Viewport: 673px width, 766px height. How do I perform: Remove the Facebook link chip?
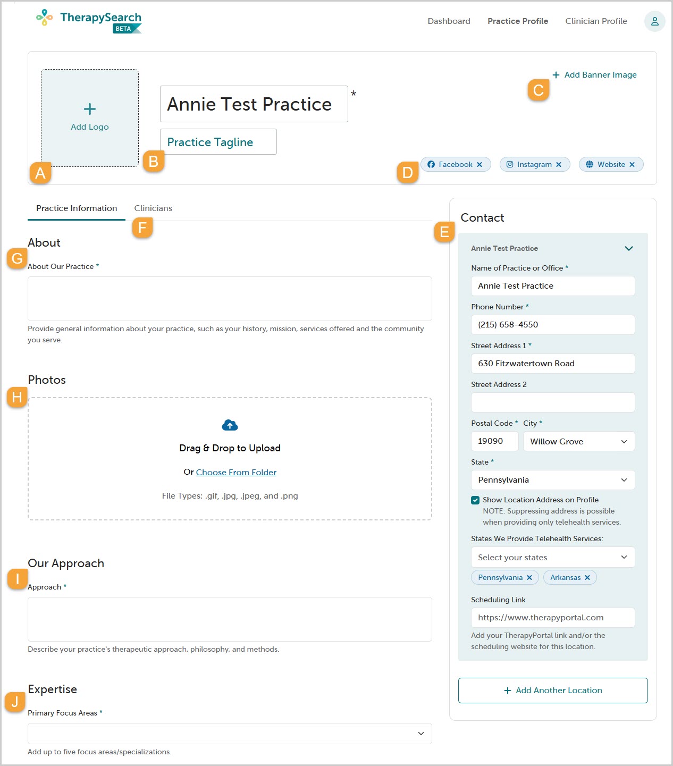click(479, 165)
